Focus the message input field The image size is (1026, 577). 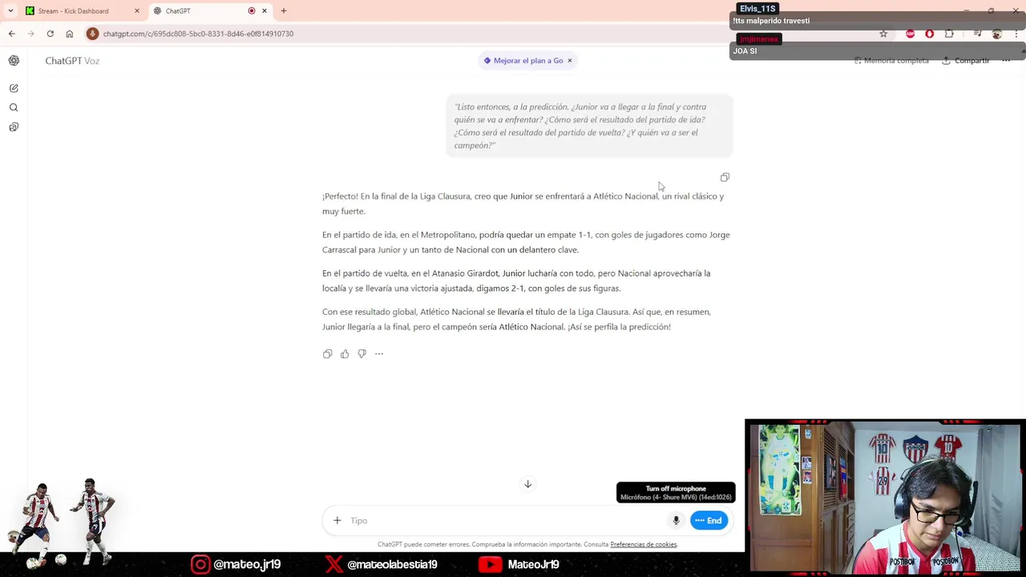point(505,521)
